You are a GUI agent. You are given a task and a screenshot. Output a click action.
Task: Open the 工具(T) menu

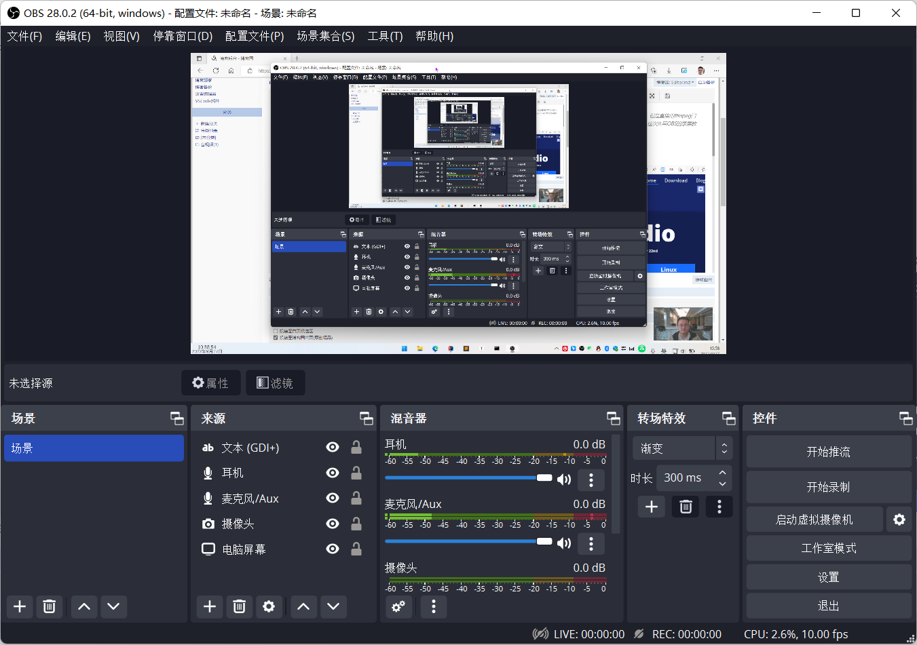point(385,36)
